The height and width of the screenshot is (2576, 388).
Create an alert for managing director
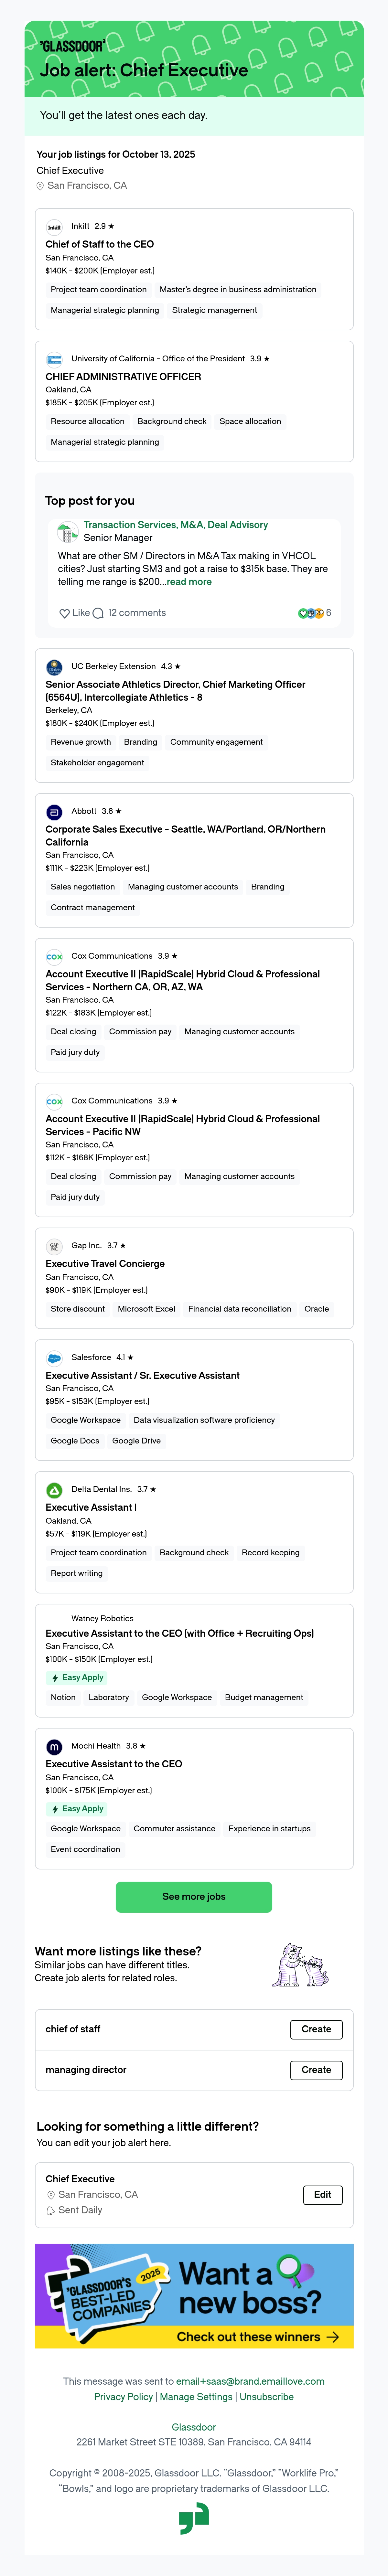click(316, 2070)
